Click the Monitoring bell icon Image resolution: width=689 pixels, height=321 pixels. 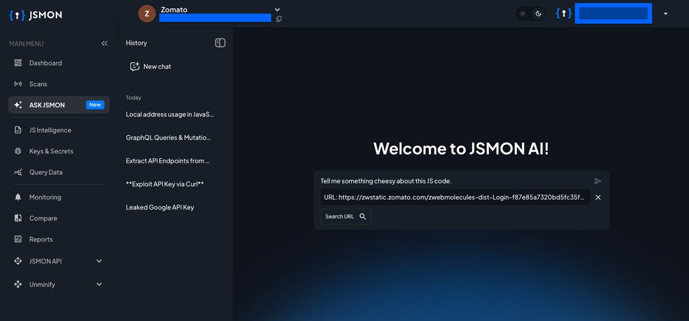pyautogui.click(x=18, y=198)
